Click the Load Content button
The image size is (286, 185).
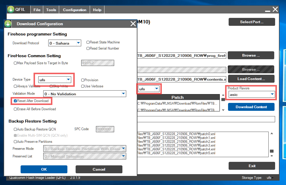coord(251,79)
